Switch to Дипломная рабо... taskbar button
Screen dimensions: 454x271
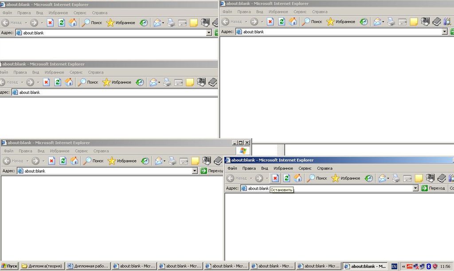pos(88,266)
